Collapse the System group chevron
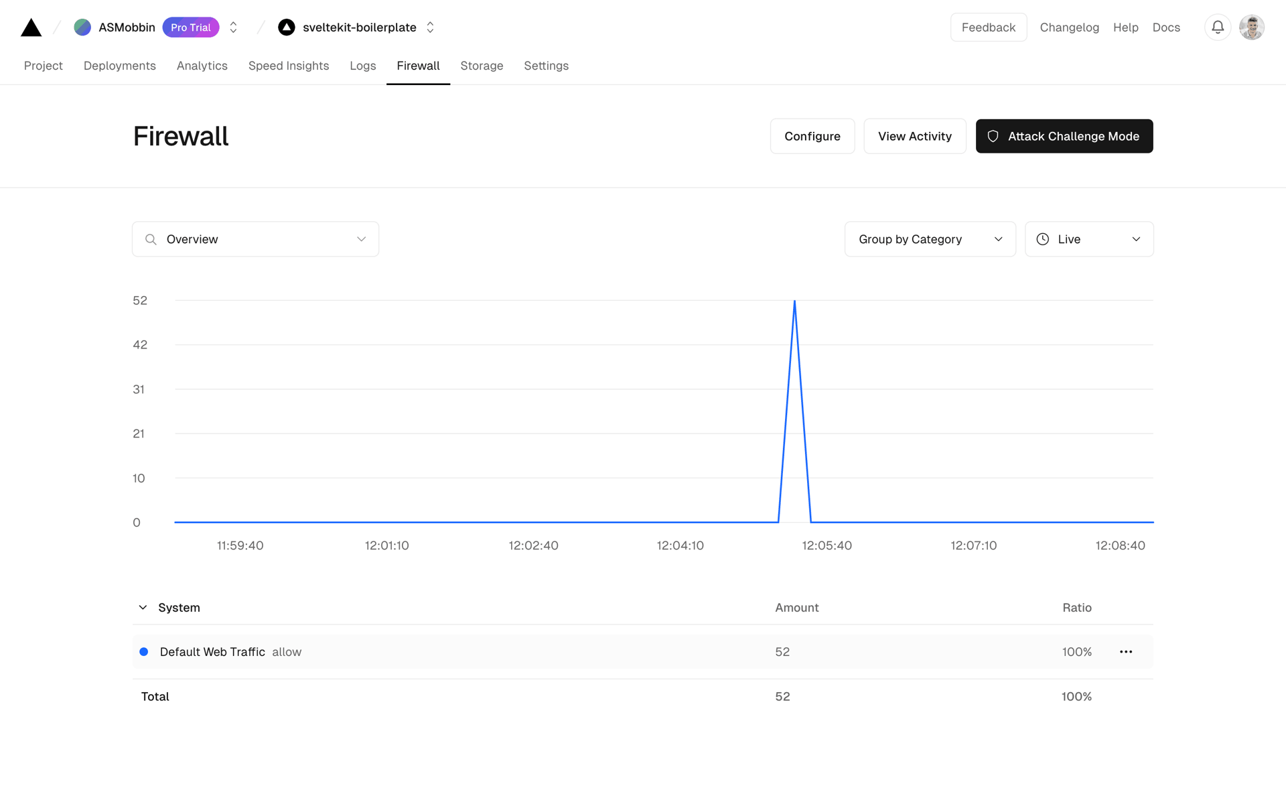1286x804 pixels. [143, 608]
